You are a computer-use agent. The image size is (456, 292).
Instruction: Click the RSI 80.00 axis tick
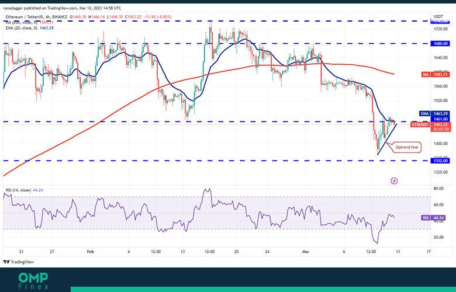pos(438,189)
